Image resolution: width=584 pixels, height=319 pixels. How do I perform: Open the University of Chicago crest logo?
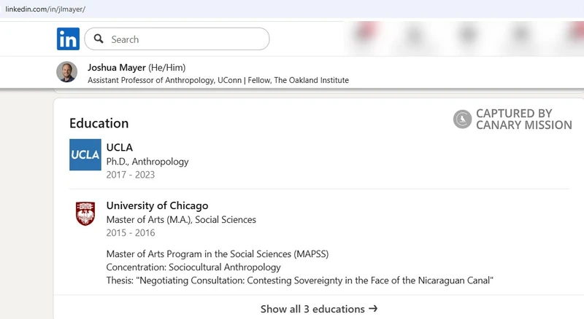[85, 213]
